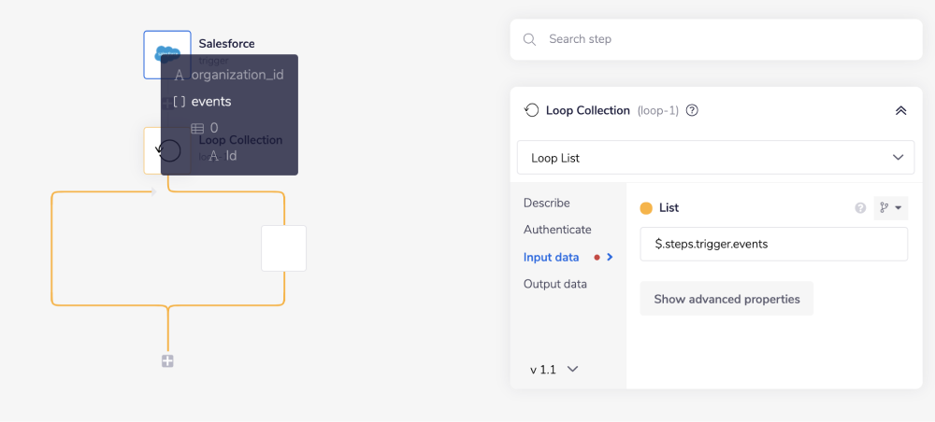Expand the v 1.1 version dropdown
935x422 pixels.
554,369
